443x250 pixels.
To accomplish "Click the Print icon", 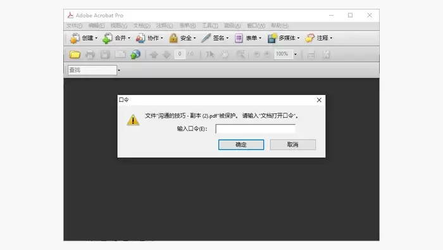I will click(x=90, y=54).
